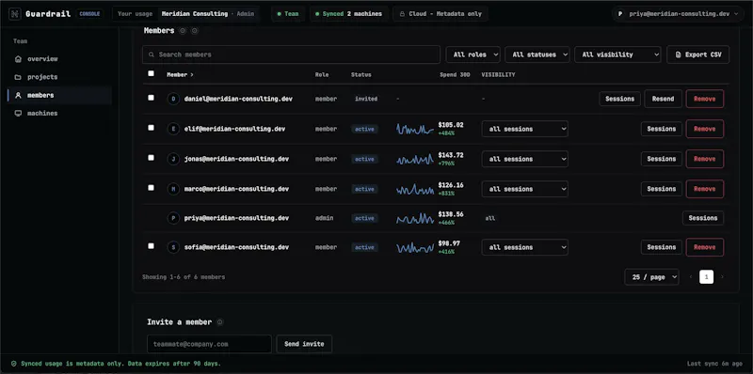Click the green dot beside Synced
The height and width of the screenshot is (374, 753).
tap(317, 14)
